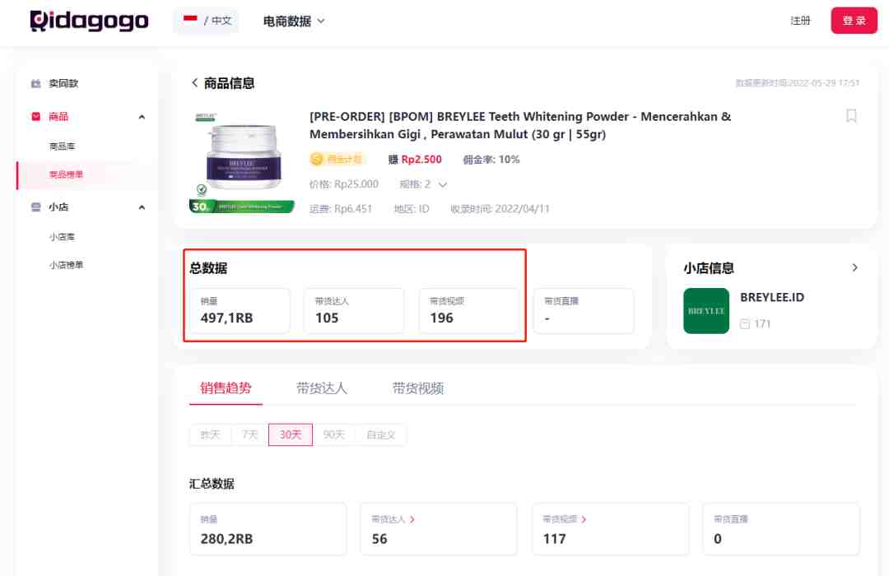Viewport: 889px width, 576px height.
Task: Expand the 规格: 2 dropdown chevron
Action: pos(443,185)
